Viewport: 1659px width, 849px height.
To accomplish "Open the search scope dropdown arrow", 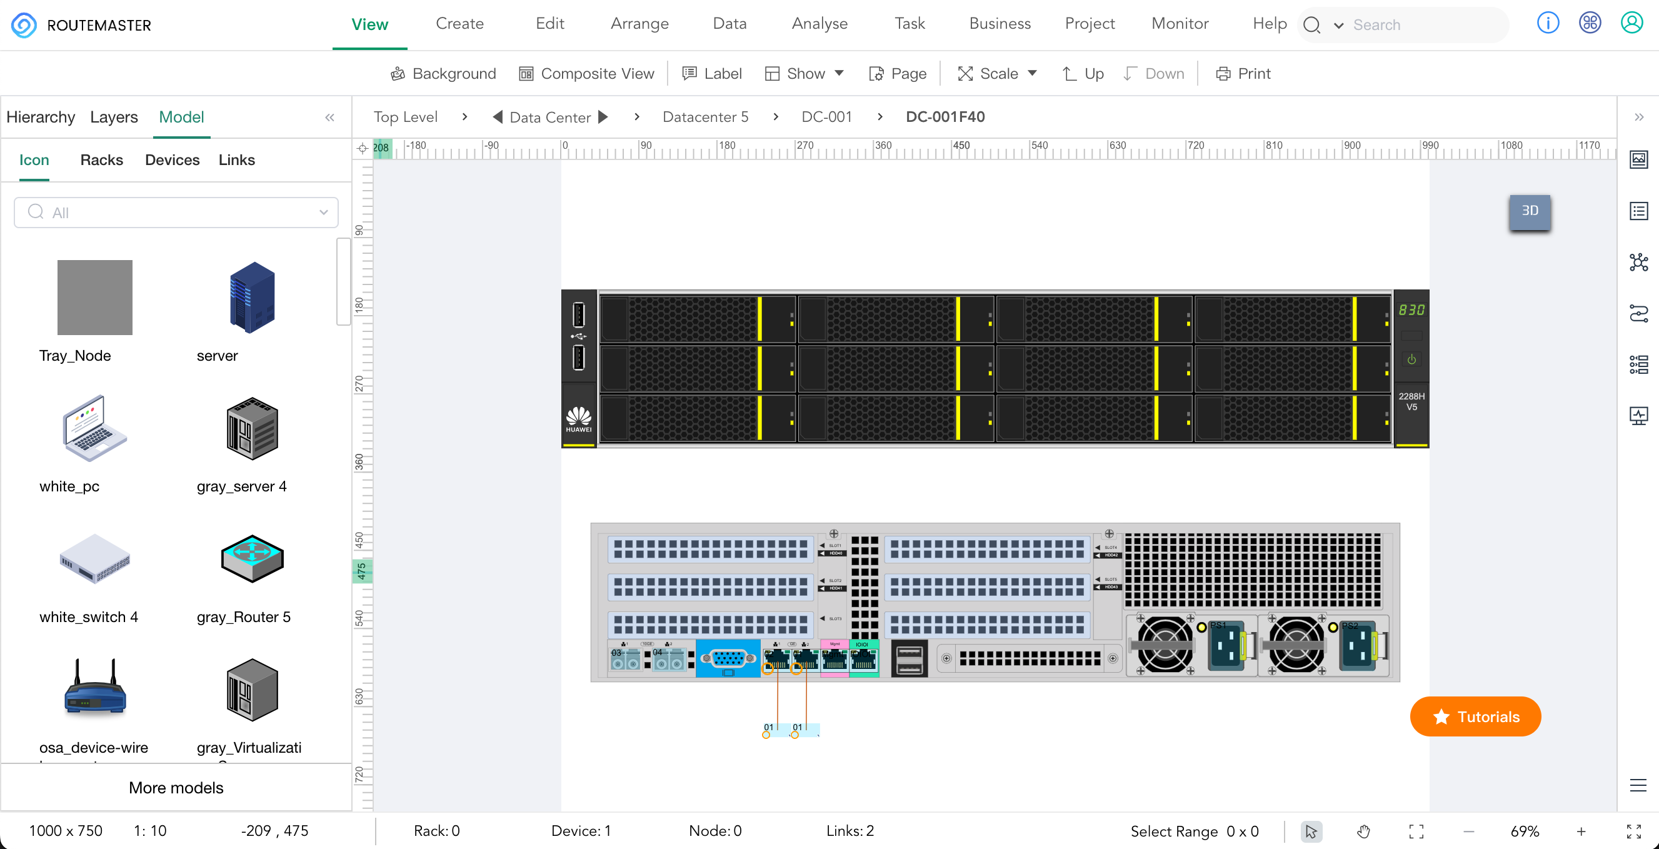I will (1338, 26).
